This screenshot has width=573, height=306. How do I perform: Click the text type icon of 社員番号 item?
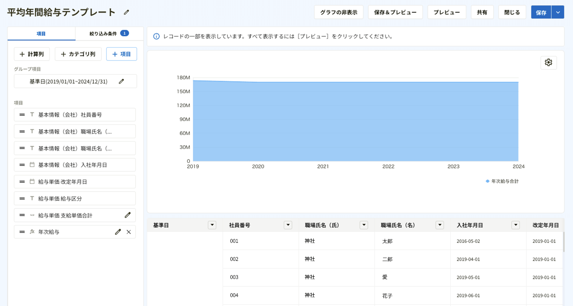(x=32, y=115)
